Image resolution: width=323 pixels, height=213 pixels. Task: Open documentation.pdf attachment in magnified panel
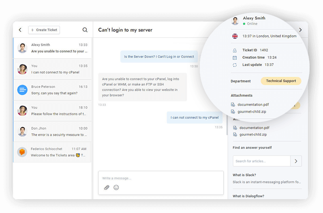tap(253, 104)
